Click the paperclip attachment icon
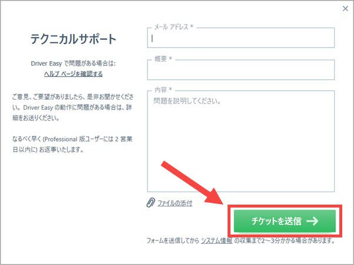This screenshot has height=265, width=354. tap(150, 203)
